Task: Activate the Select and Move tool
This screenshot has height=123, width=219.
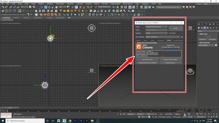Action: click(46, 7)
